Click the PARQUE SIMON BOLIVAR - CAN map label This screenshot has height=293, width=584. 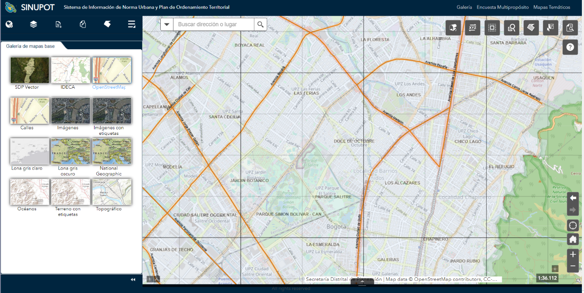pyautogui.click(x=290, y=215)
